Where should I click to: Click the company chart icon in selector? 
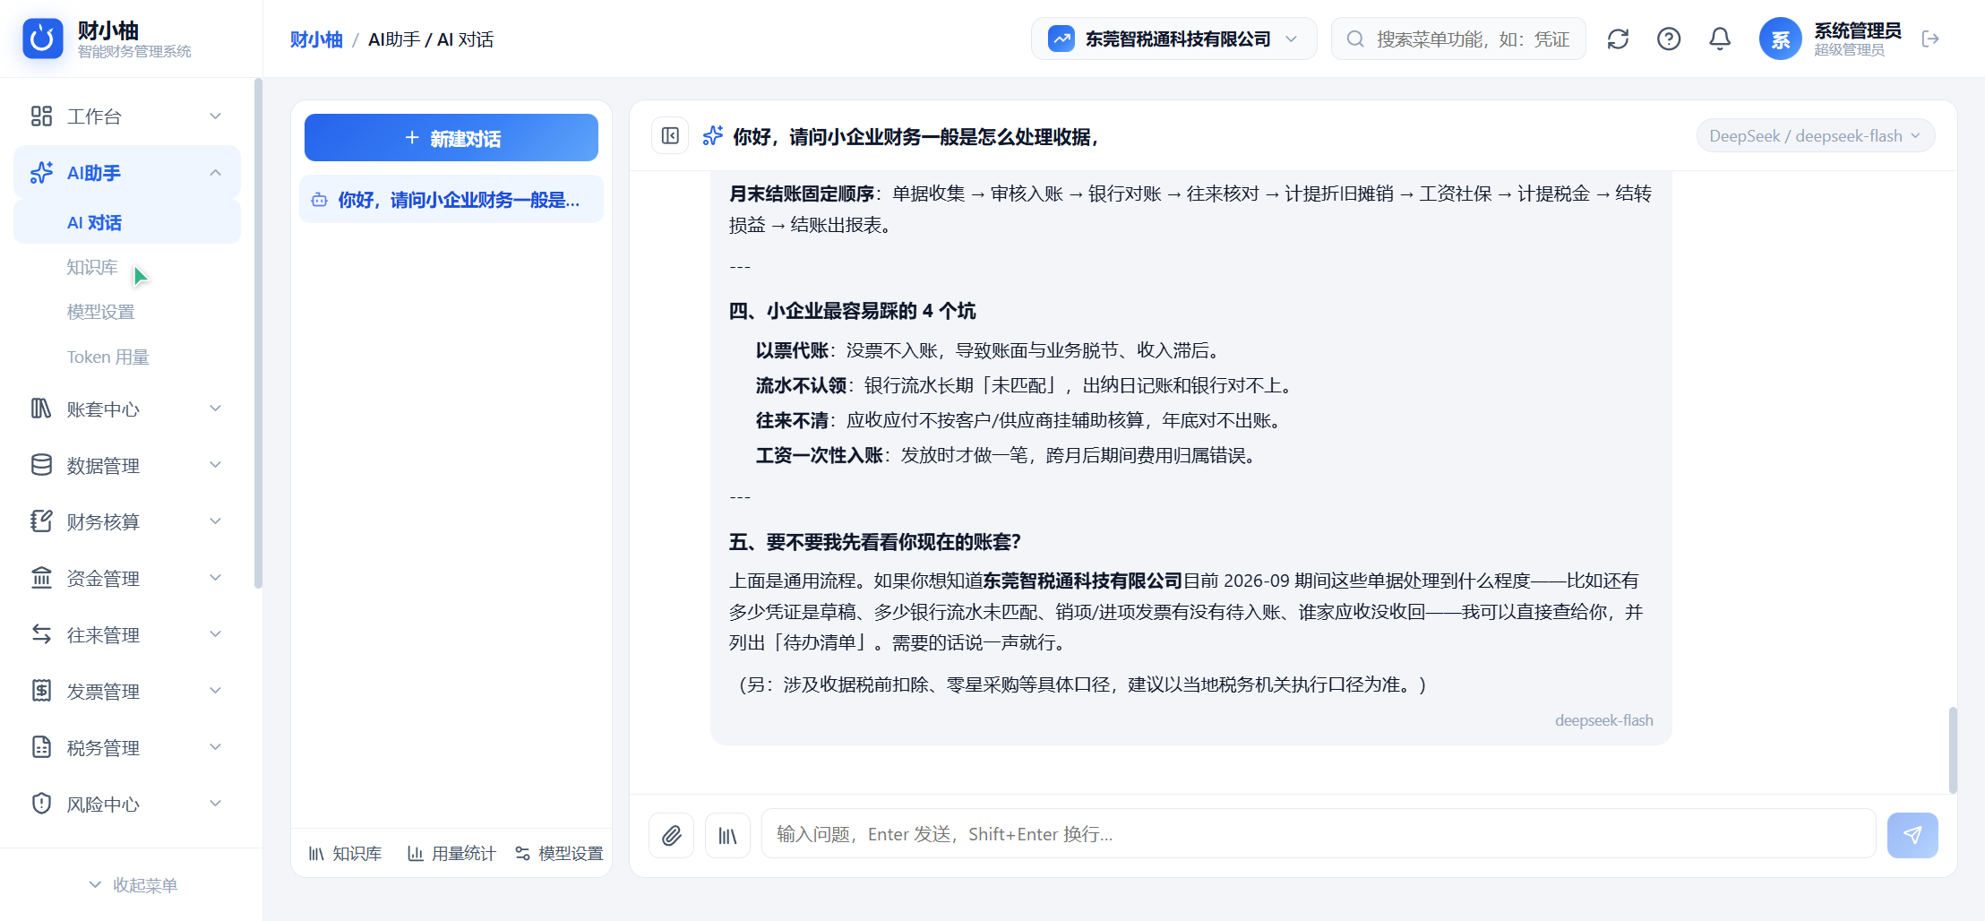click(1061, 39)
